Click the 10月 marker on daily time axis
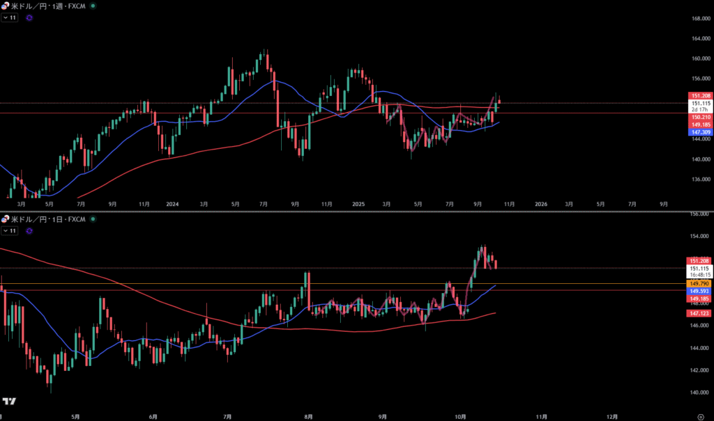The image size is (714, 421). [459, 416]
